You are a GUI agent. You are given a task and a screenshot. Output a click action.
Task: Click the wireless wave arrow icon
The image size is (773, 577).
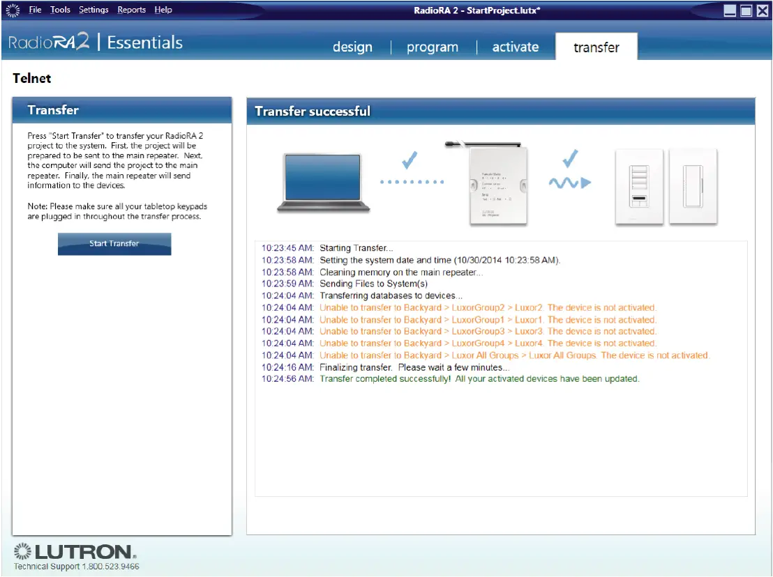[570, 183]
